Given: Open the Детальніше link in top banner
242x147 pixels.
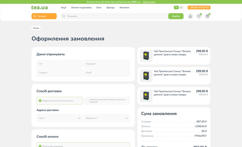Looking at the screenshot, I should 149,2.
